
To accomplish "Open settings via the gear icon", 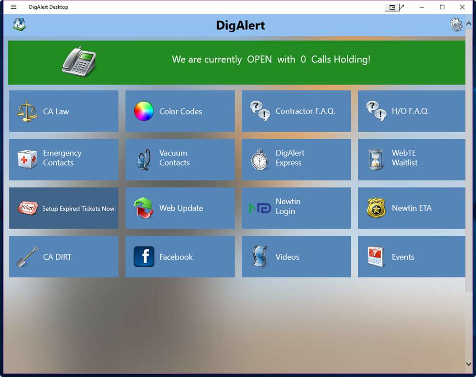I will (x=456, y=25).
